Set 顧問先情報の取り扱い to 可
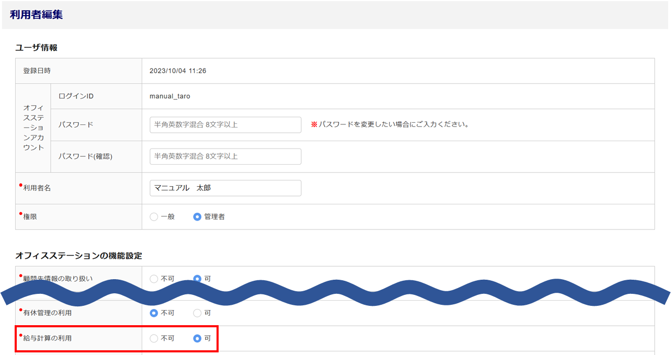 click(197, 279)
